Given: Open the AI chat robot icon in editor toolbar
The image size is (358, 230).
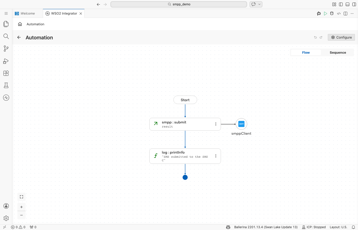Looking at the screenshot, I should (319, 14).
